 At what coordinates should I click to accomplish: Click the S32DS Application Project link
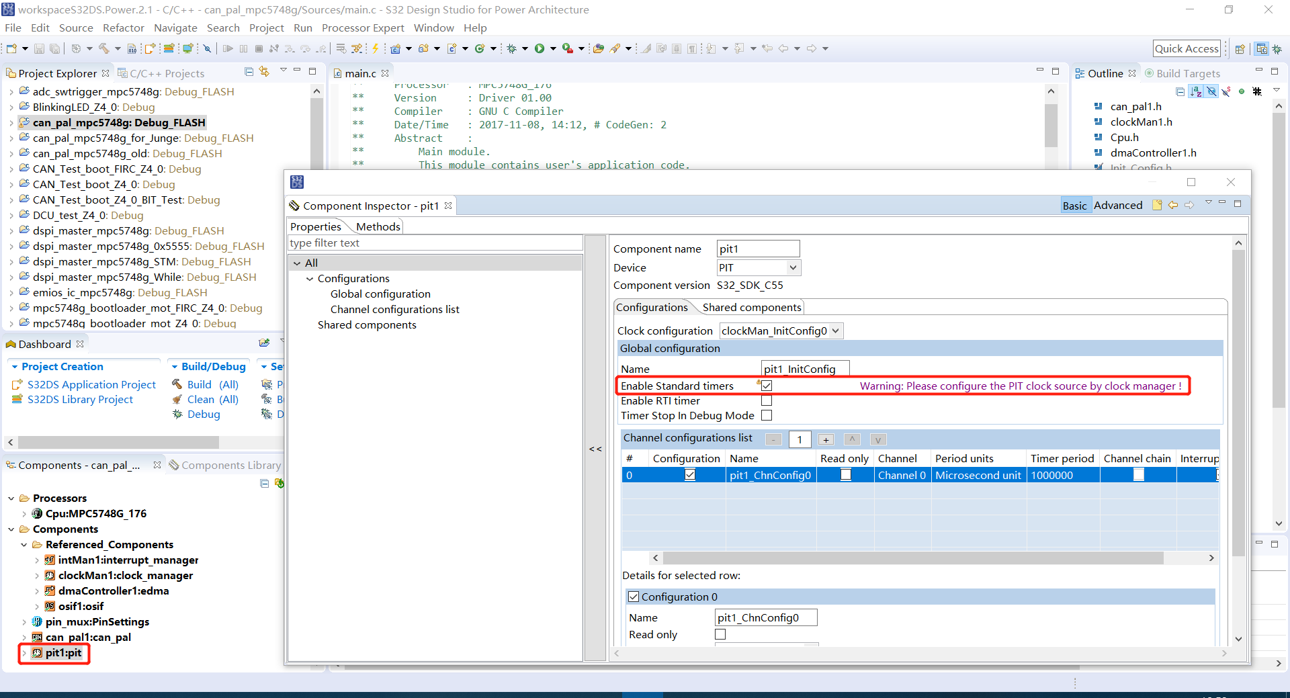[x=91, y=384]
